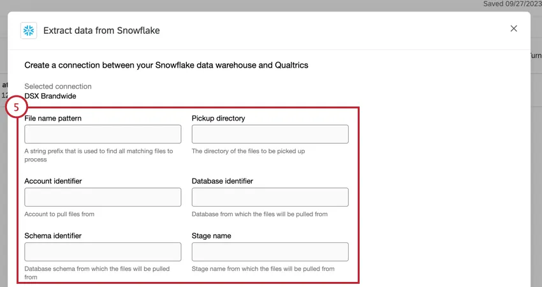542x287 pixels.
Task: Click the Snowflake logo icon
Action: tap(29, 31)
